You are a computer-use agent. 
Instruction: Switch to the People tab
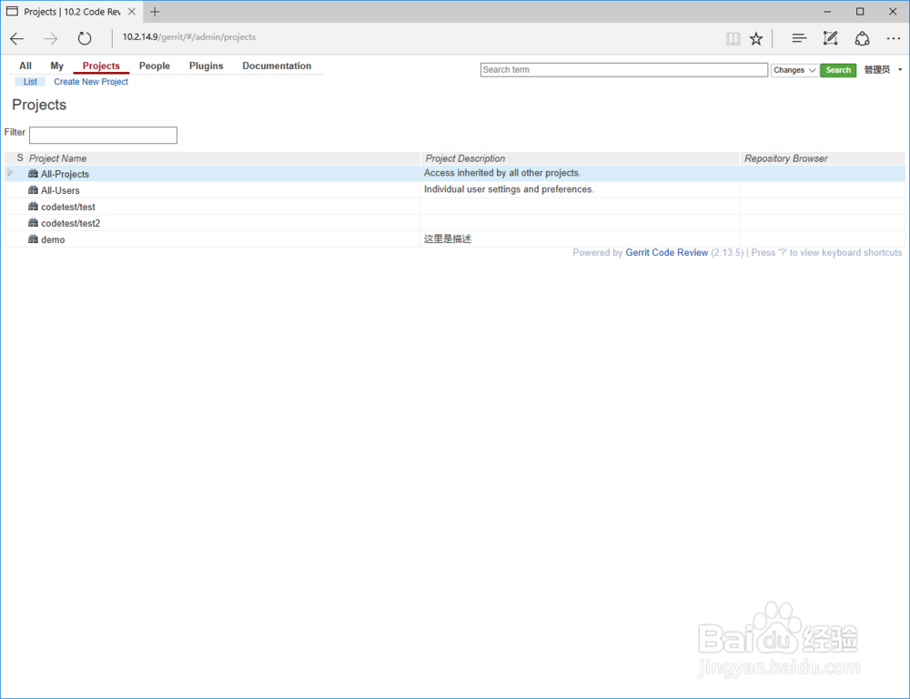[154, 66]
